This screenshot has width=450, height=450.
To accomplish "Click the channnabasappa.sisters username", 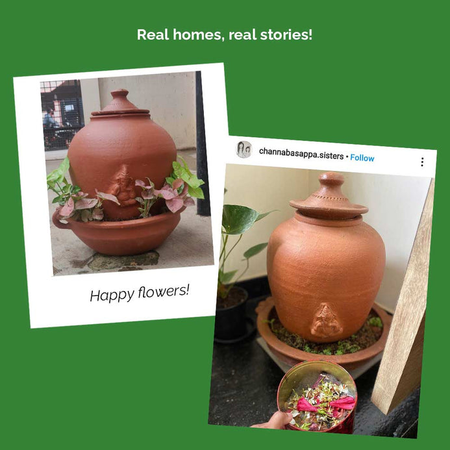I will pyautogui.click(x=301, y=154).
